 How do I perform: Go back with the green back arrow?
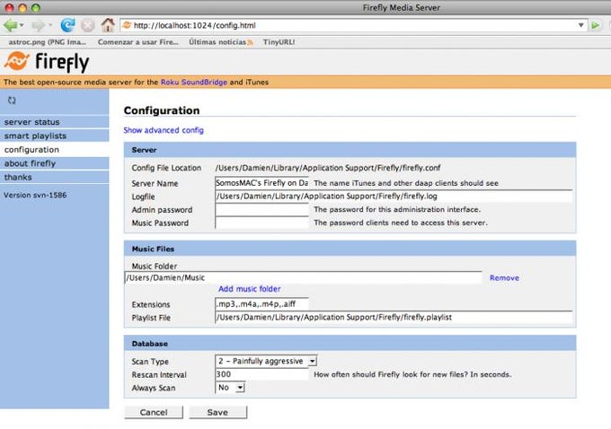pos(11,25)
